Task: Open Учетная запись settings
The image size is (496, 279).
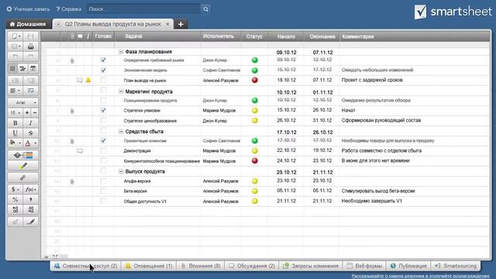Action: pos(28,9)
